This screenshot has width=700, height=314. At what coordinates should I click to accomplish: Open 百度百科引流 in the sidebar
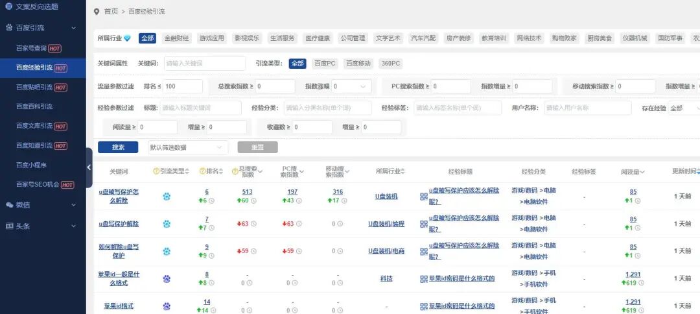(34, 106)
